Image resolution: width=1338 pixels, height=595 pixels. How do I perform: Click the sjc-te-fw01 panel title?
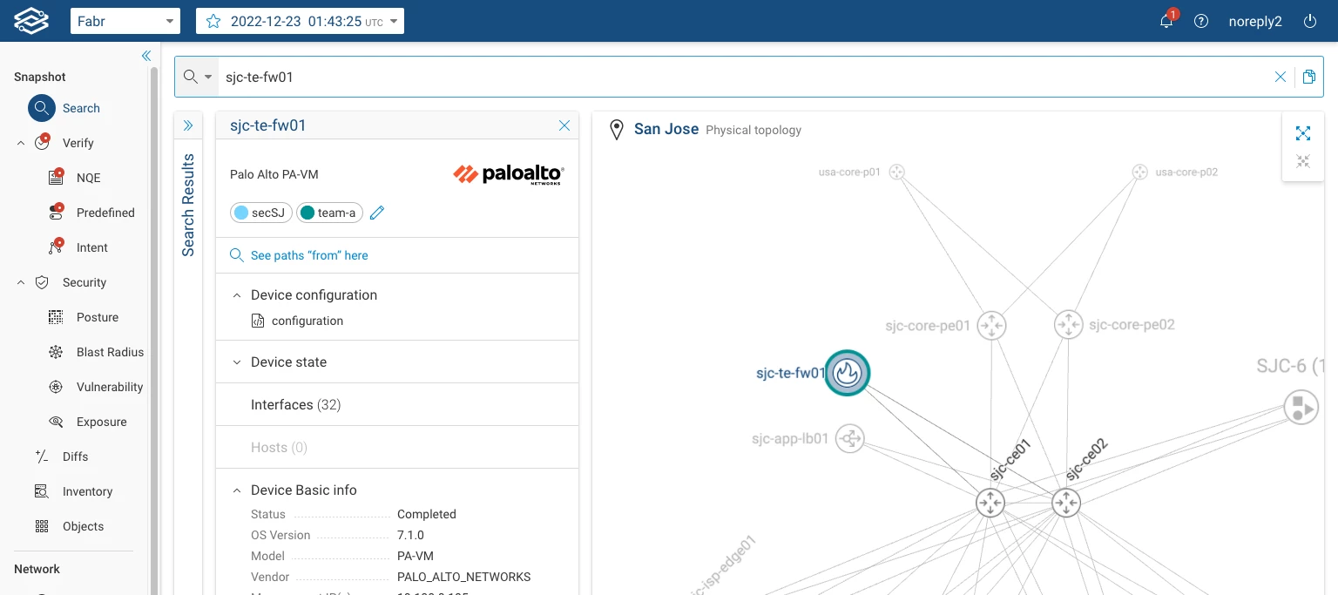pyautogui.click(x=267, y=125)
